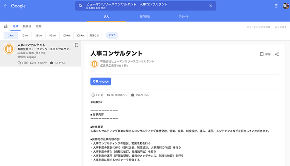
Task: Select the 地域 filter tab
Action: (16, 26)
